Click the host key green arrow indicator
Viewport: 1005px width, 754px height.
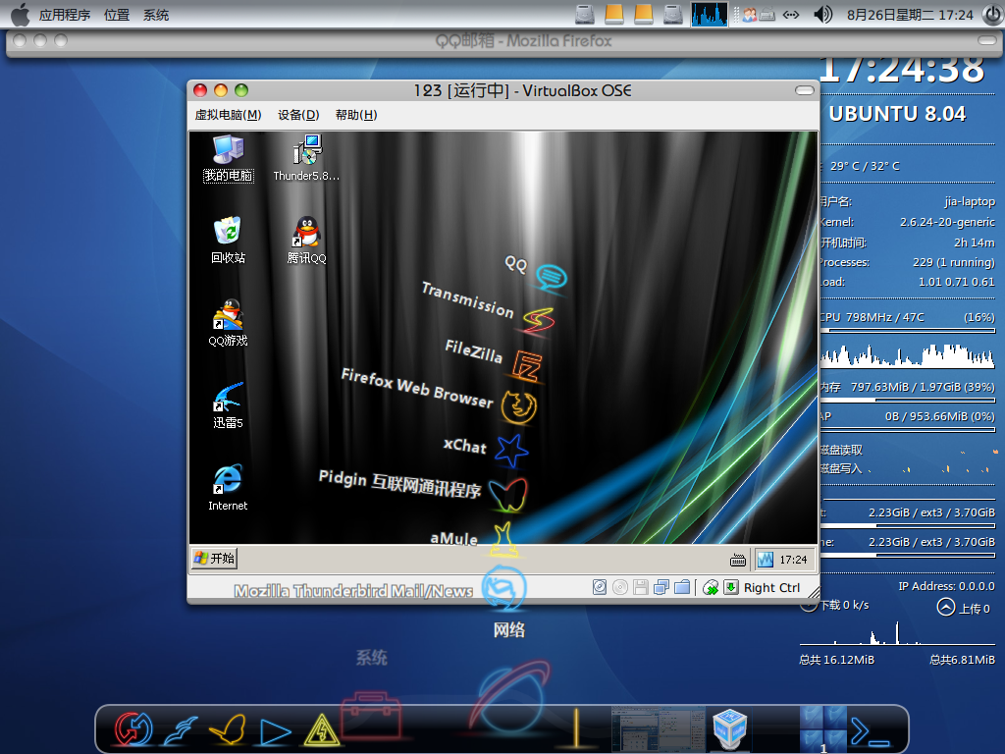(730, 587)
